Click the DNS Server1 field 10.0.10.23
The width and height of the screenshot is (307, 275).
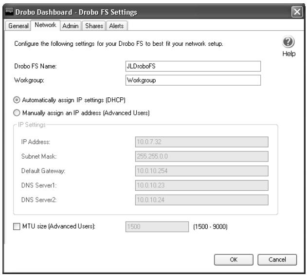(201, 185)
